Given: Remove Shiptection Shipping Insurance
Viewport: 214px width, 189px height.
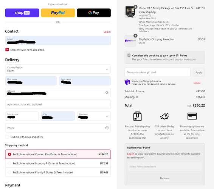Looking at the screenshot, I should 197,82.
